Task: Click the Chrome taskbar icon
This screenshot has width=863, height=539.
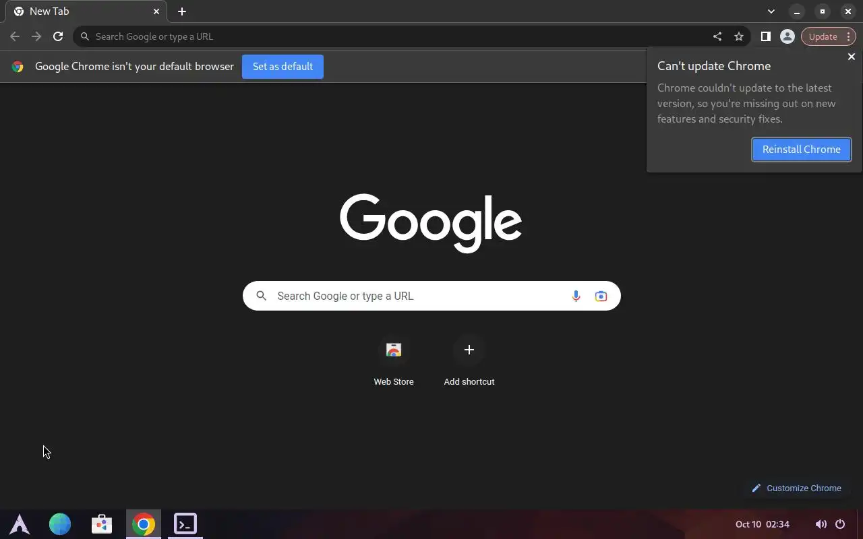Action: pos(144,524)
